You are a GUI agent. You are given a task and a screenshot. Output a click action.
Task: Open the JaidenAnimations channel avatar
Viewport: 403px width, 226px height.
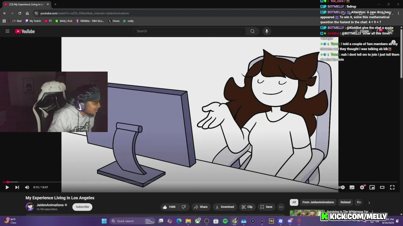(30, 207)
